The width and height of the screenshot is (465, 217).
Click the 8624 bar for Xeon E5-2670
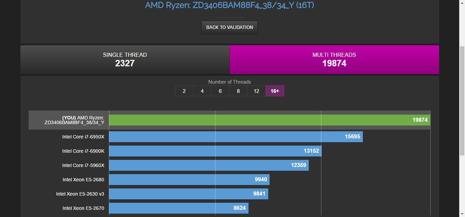click(x=179, y=208)
